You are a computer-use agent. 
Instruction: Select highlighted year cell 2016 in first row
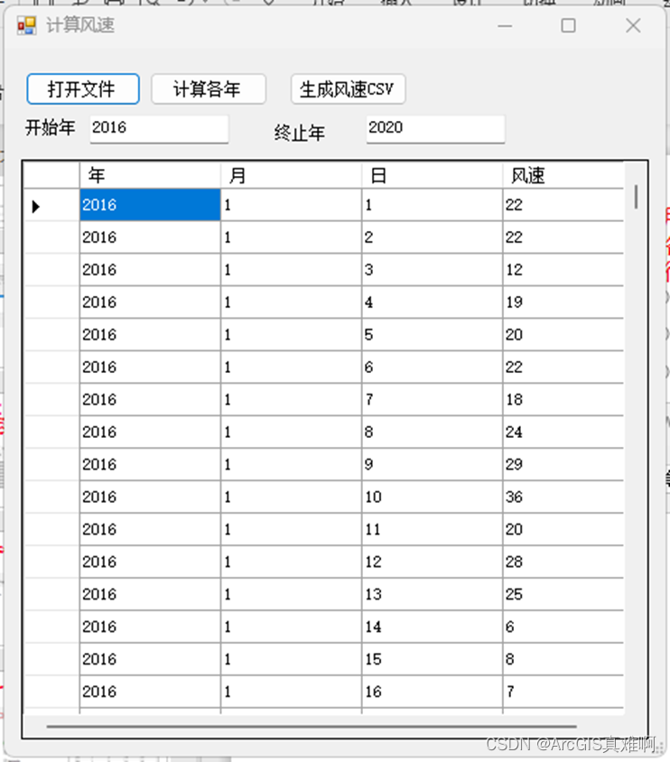click(150, 205)
